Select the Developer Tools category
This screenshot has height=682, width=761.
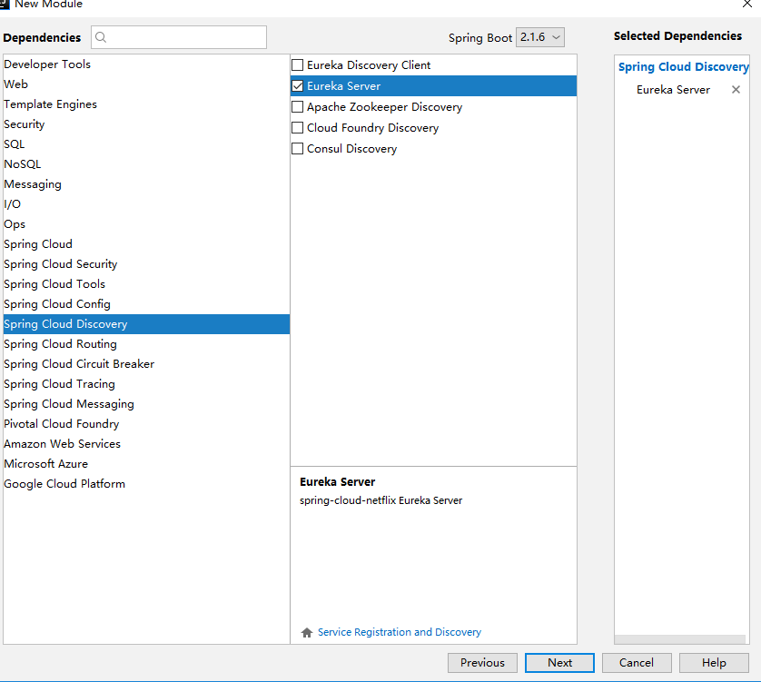pos(146,64)
